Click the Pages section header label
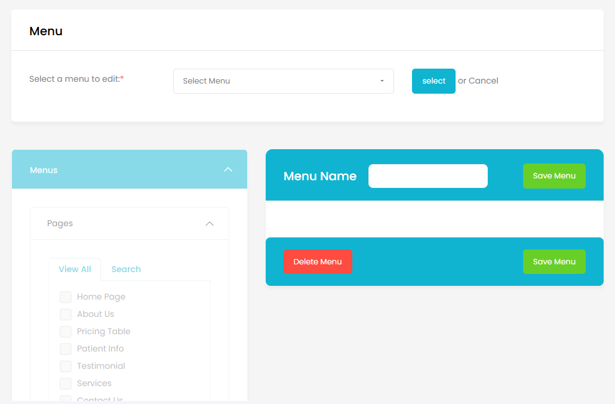 click(x=60, y=224)
